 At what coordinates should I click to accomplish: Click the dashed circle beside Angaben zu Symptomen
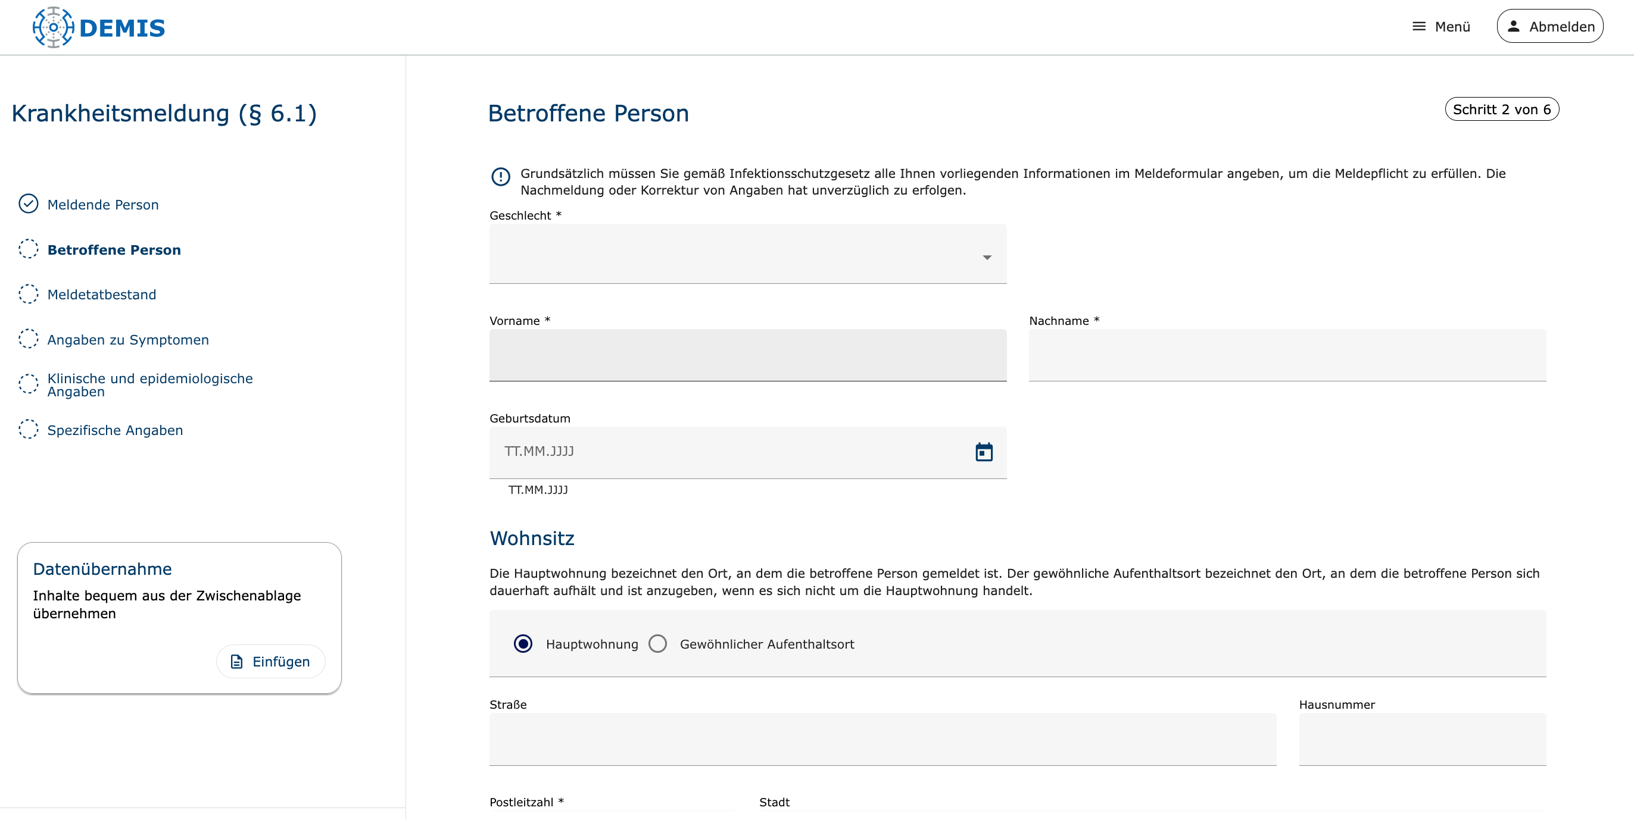coord(29,339)
